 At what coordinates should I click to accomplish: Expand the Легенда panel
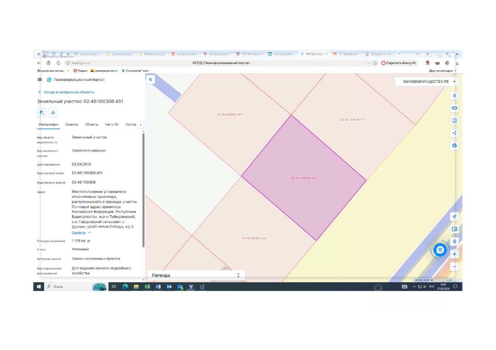pyautogui.click(x=196, y=275)
